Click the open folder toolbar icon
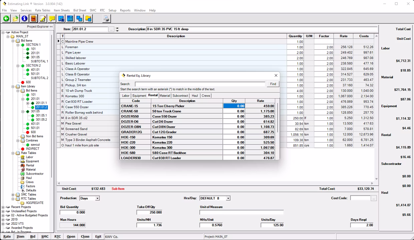This screenshot has height=240, width=414. (x=15, y=19)
